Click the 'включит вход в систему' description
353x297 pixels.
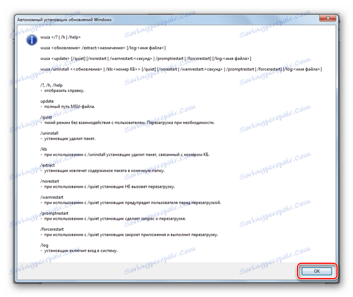(79, 250)
